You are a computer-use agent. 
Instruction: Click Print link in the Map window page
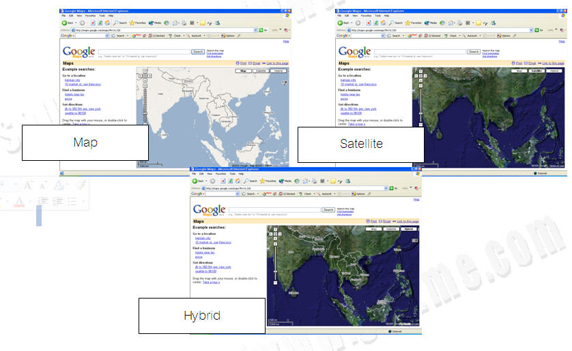[x=243, y=63]
